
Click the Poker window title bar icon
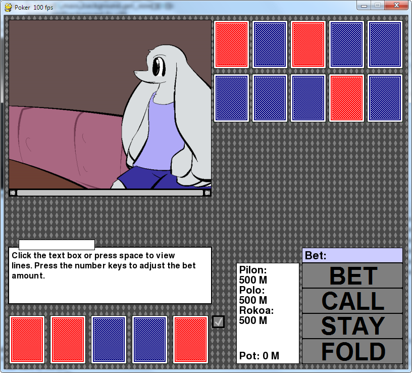coord(8,8)
